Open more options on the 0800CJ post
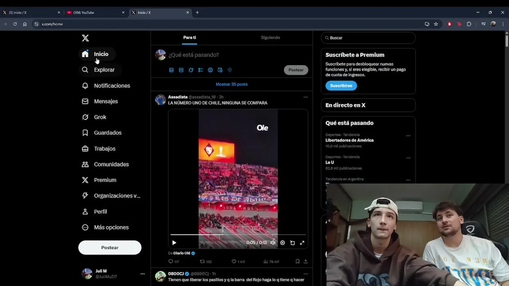 click(305, 274)
